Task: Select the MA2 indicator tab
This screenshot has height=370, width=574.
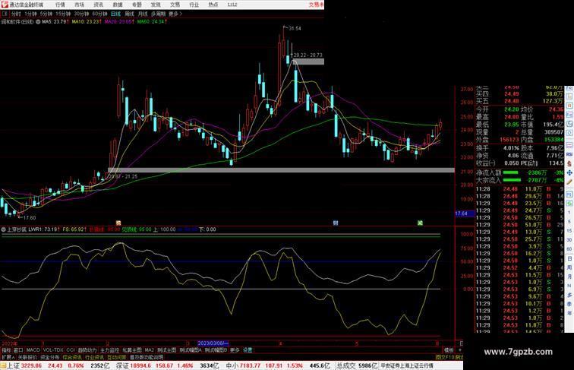Action: click(150, 350)
